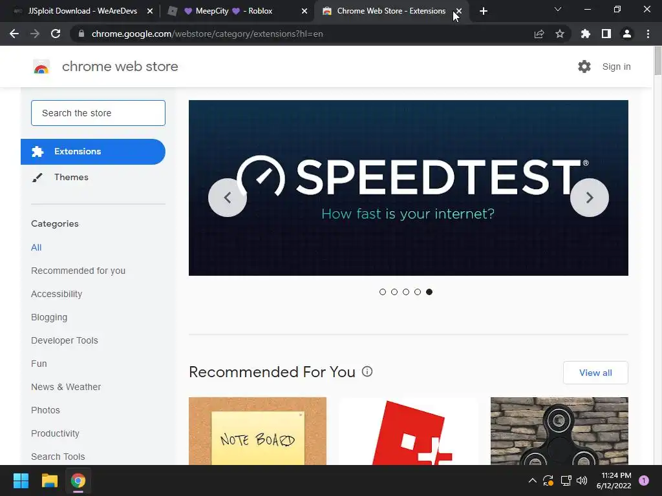
Task: Open the Recommended for you category
Action: 78,271
